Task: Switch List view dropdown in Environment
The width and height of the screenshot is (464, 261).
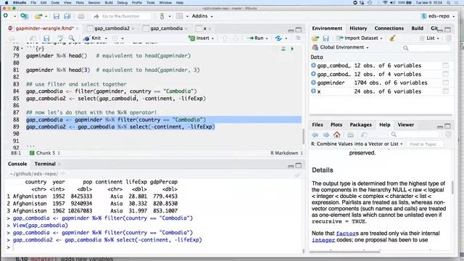Action: coord(430,38)
